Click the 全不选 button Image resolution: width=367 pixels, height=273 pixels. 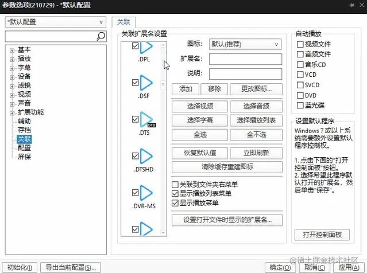click(256, 135)
